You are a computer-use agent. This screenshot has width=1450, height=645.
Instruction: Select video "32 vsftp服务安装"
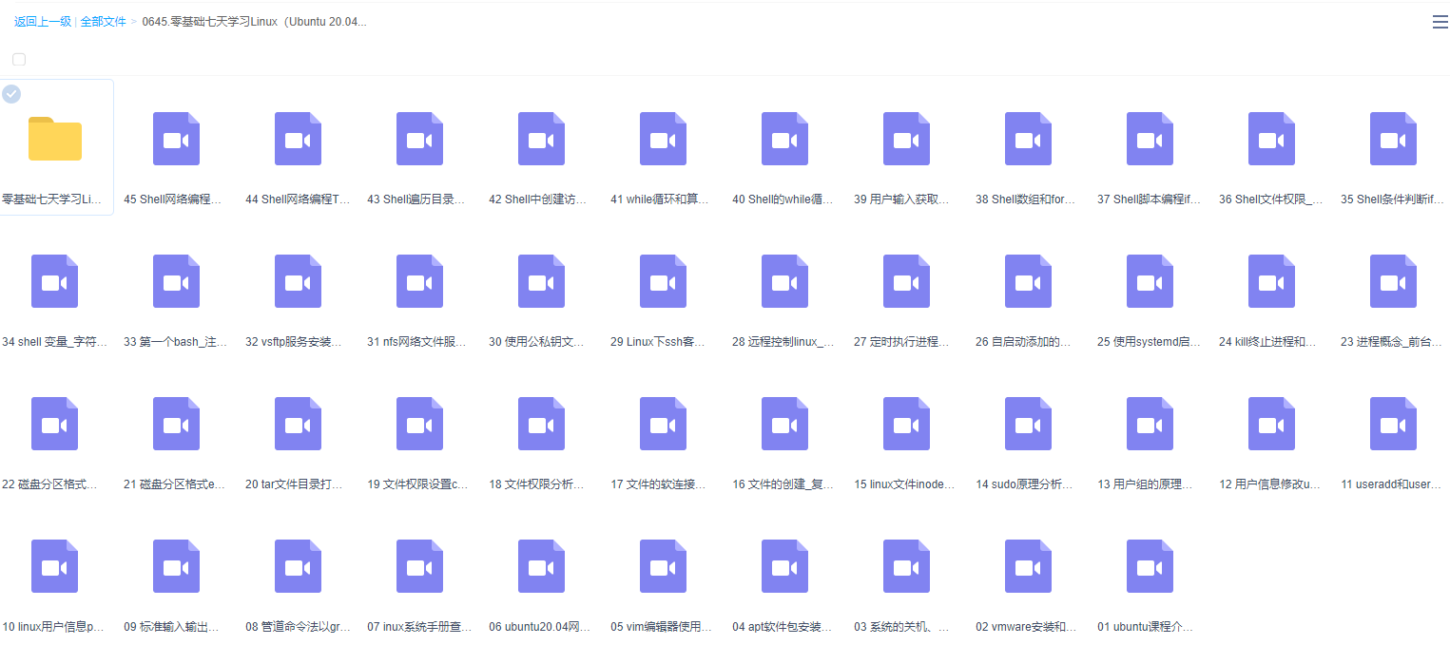(x=298, y=281)
